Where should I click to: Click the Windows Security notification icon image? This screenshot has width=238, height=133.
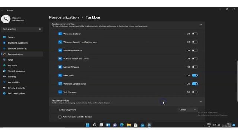pyautogui.click(x=60, y=42)
